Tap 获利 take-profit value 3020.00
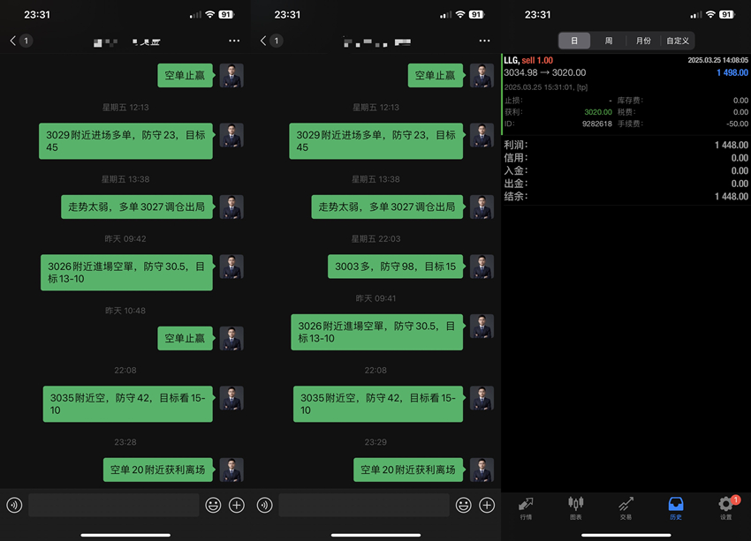 598,112
